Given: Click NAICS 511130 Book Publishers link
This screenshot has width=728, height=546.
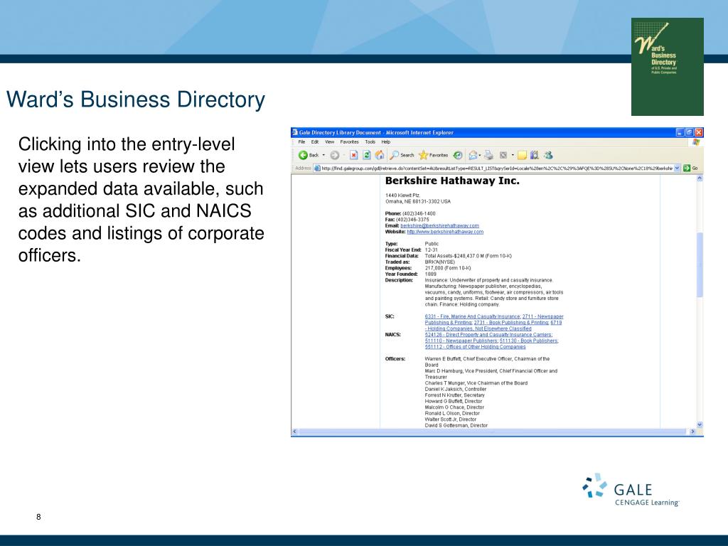Looking at the screenshot, I should click(529, 341).
